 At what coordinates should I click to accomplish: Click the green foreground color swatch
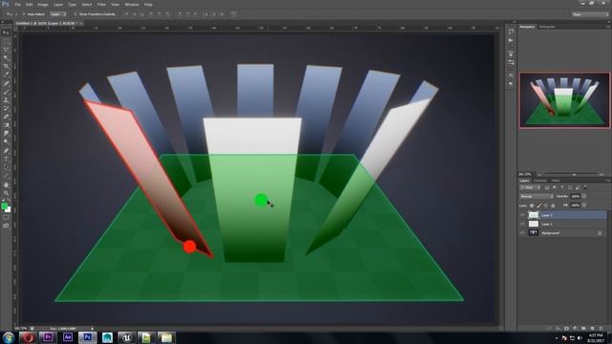pos(4,206)
